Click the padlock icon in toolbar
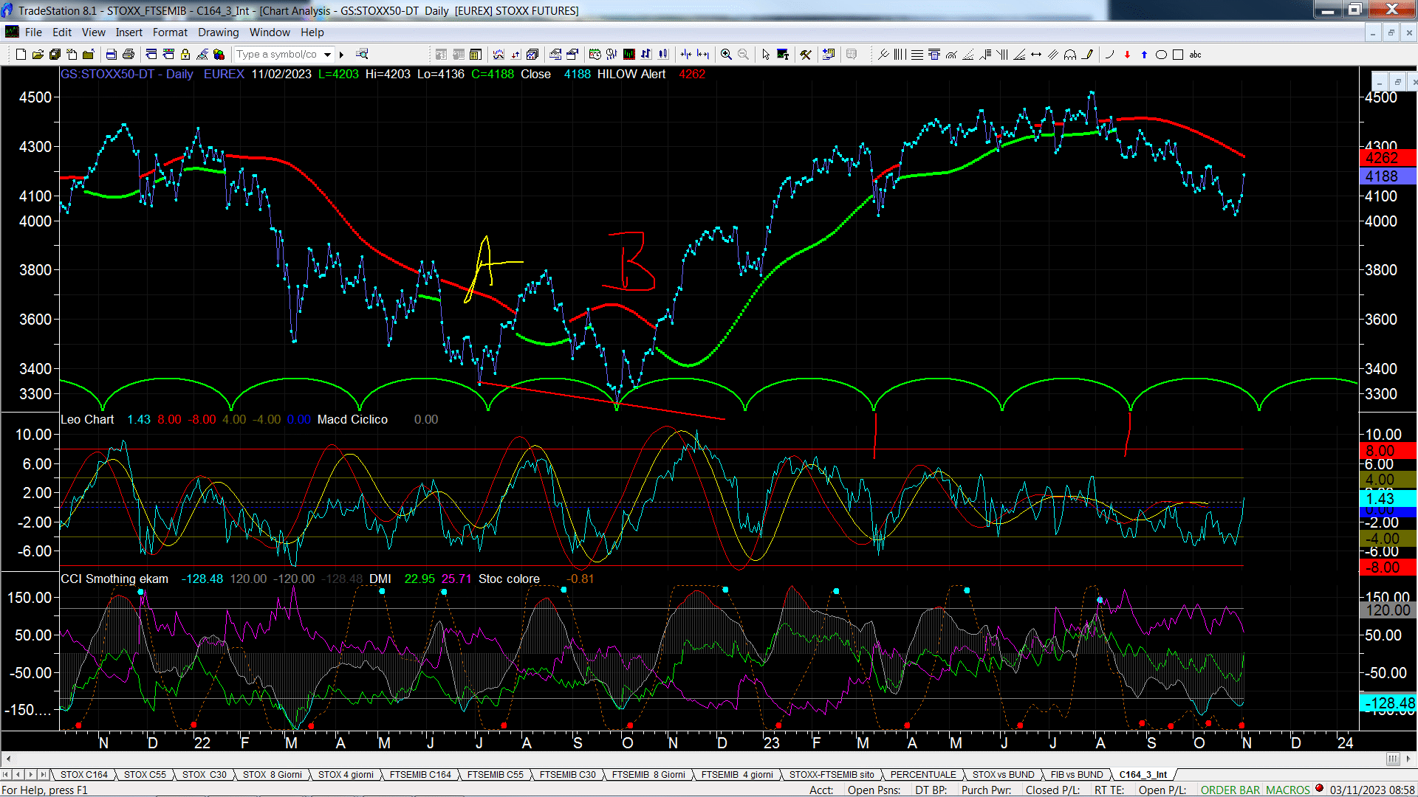This screenshot has width=1418, height=797. click(x=185, y=55)
